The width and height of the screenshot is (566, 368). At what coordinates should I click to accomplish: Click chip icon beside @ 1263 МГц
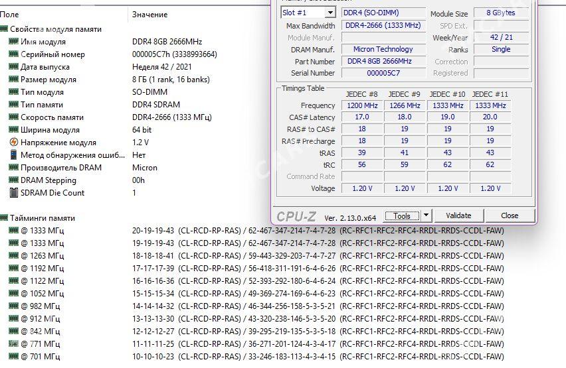(13, 255)
